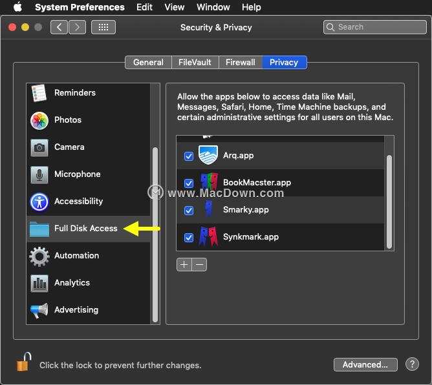The height and width of the screenshot is (385, 432).
Task: Click the Search field
Action: (x=375, y=27)
